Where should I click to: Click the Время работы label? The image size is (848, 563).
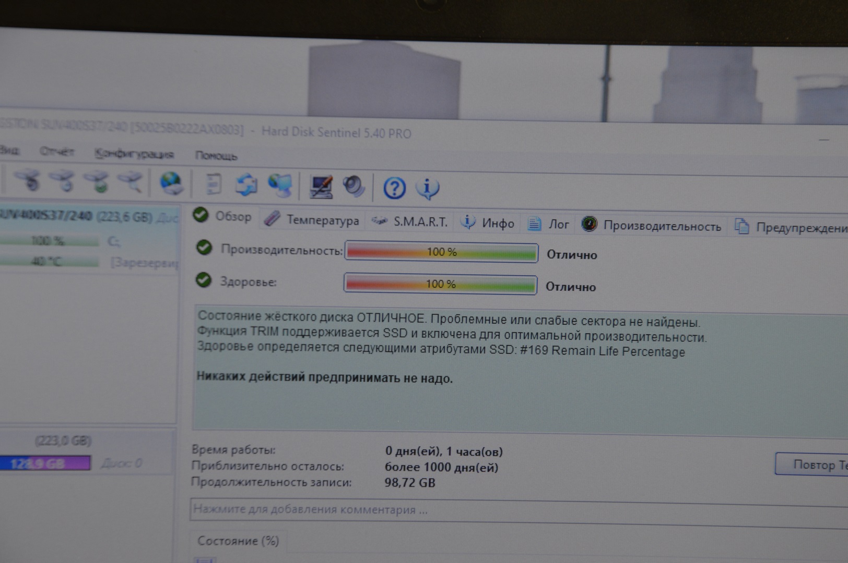[x=233, y=449]
